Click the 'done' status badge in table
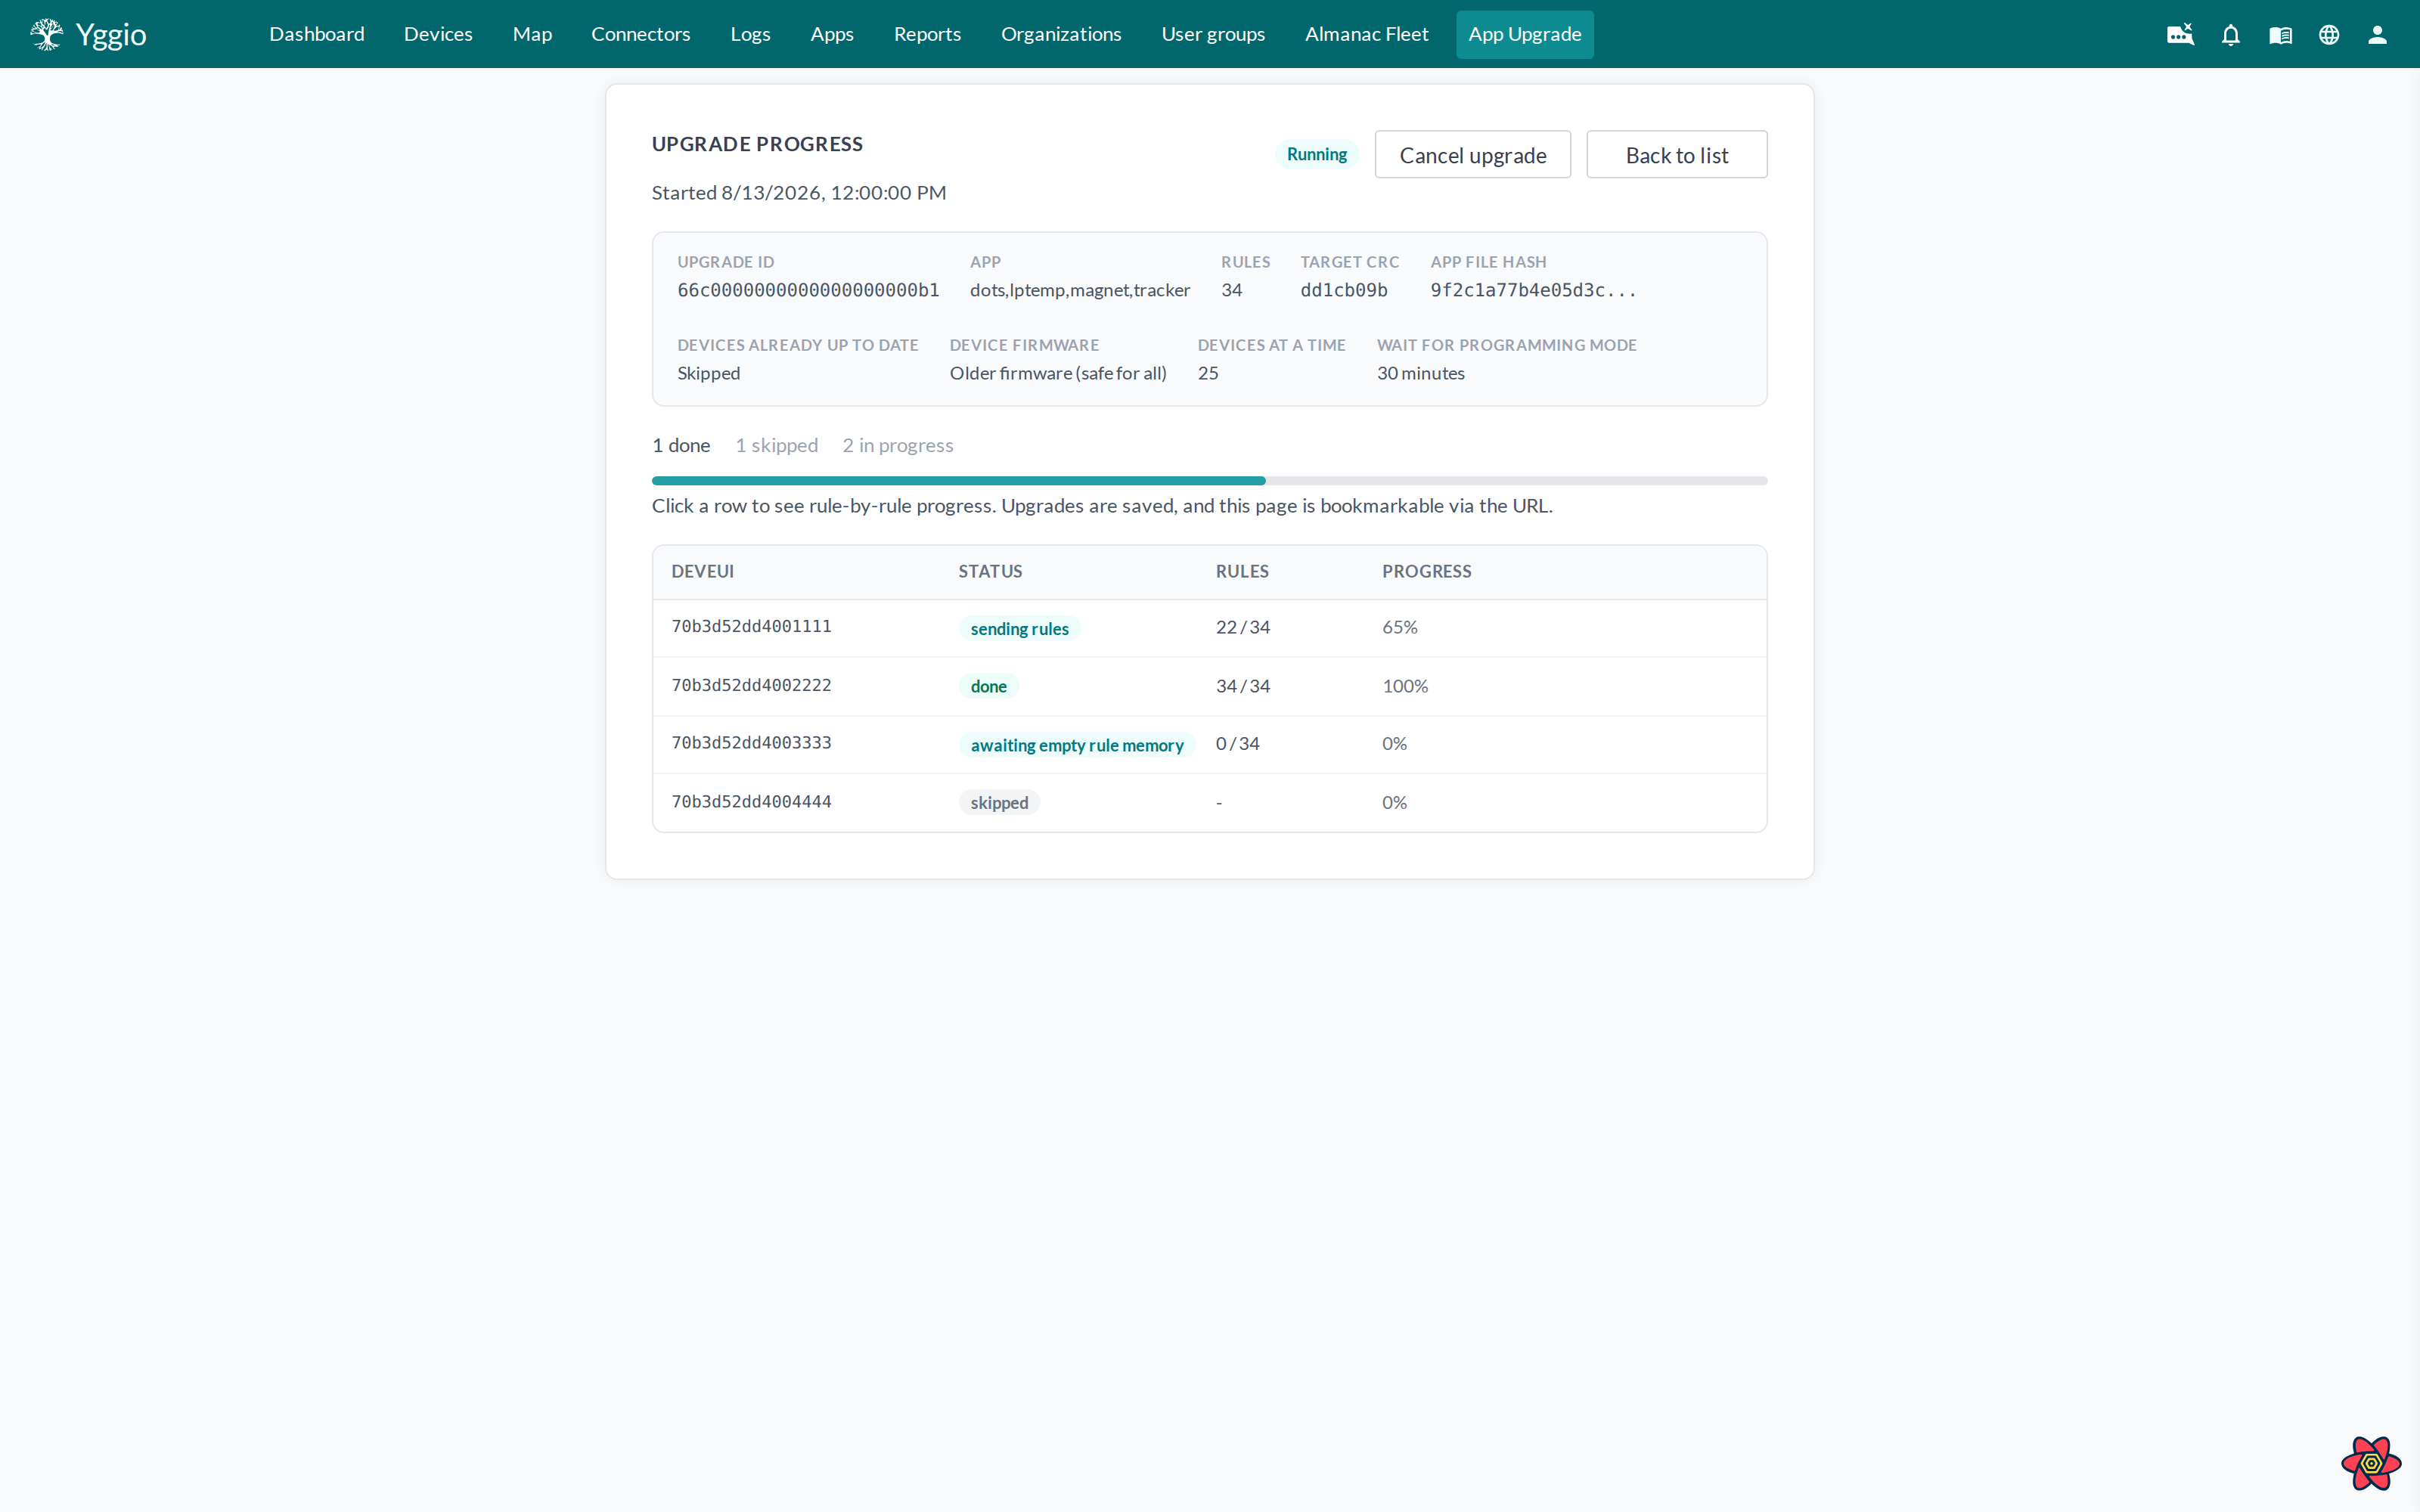 tap(988, 686)
